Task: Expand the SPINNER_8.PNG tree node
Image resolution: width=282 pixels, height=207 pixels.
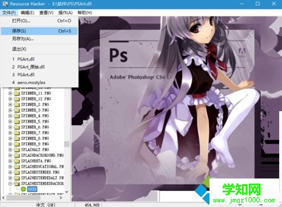Action: pyautogui.click(x=10, y=139)
